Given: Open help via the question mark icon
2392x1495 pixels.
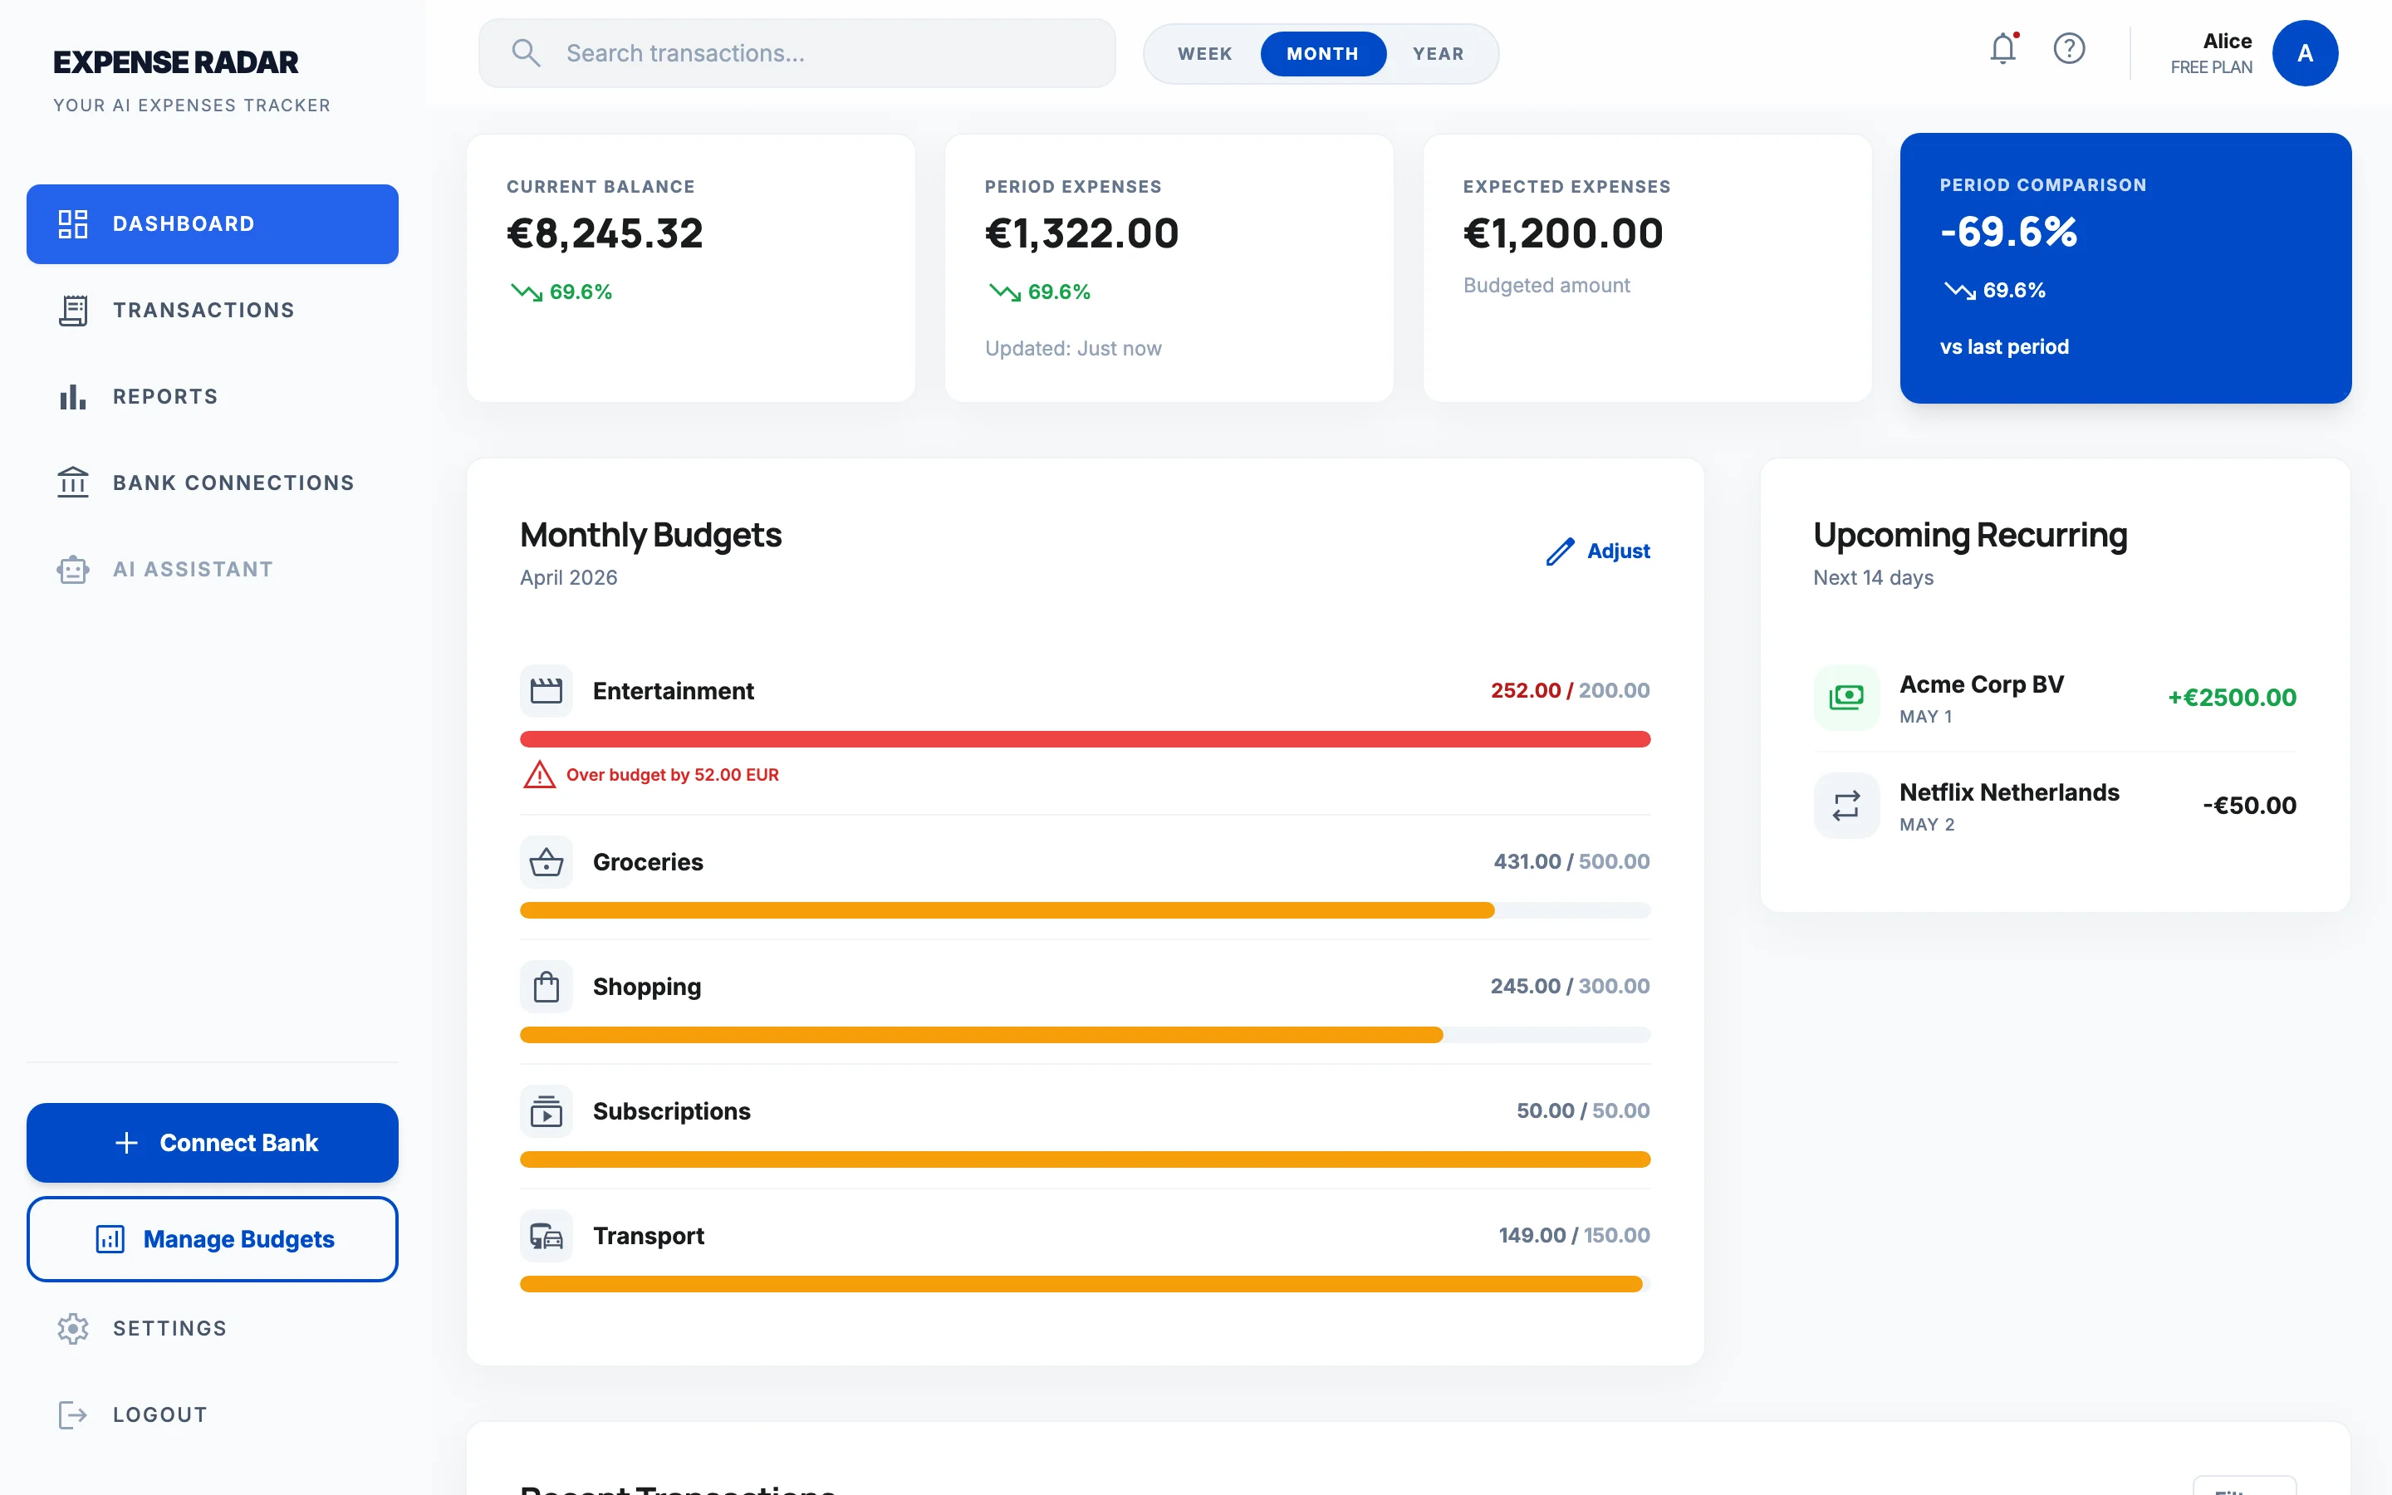Looking at the screenshot, I should [2071, 48].
